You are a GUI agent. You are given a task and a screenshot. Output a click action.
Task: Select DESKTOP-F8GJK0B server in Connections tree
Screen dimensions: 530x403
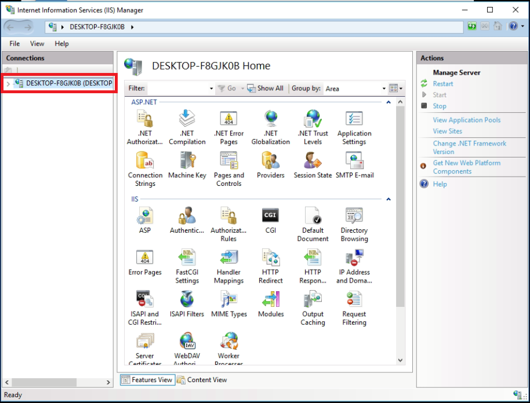point(63,83)
